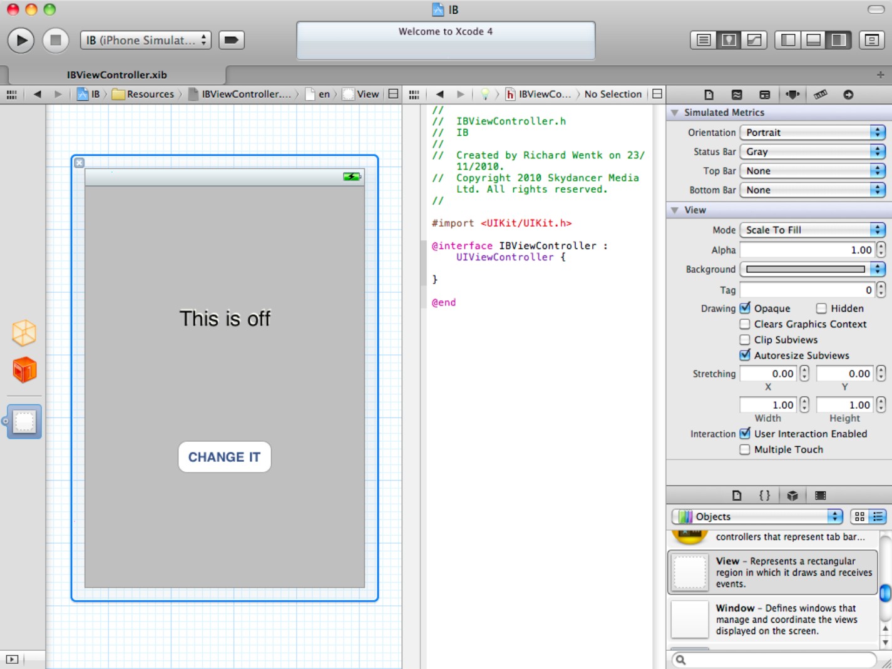Viewport: 892px width, 669px height.
Task: Toggle the Navigator pane visibility icon
Action: pos(788,40)
